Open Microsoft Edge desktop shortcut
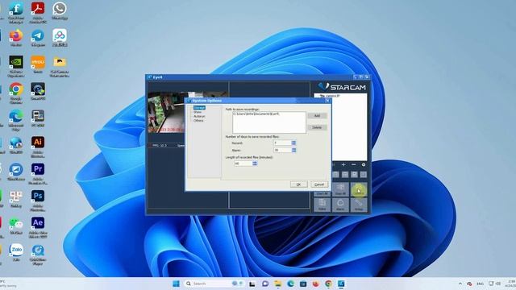 (16, 120)
